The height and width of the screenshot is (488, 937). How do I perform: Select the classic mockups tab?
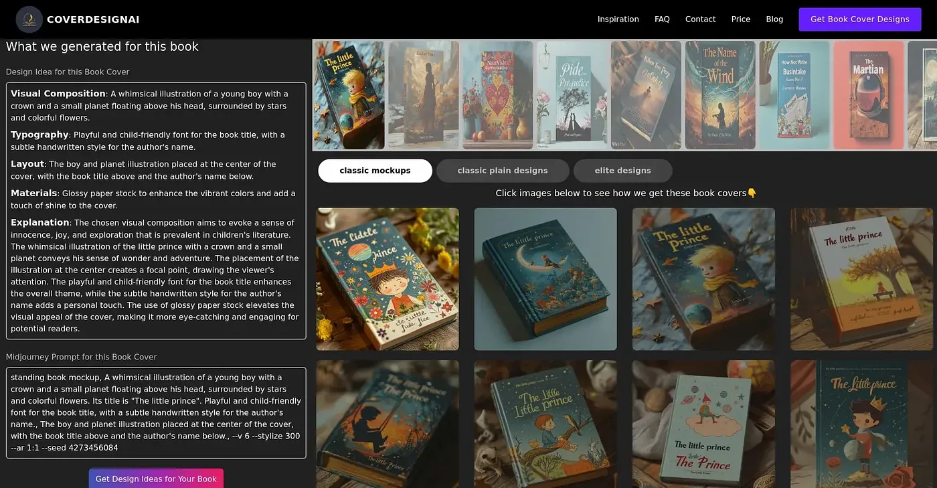coord(375,171)
